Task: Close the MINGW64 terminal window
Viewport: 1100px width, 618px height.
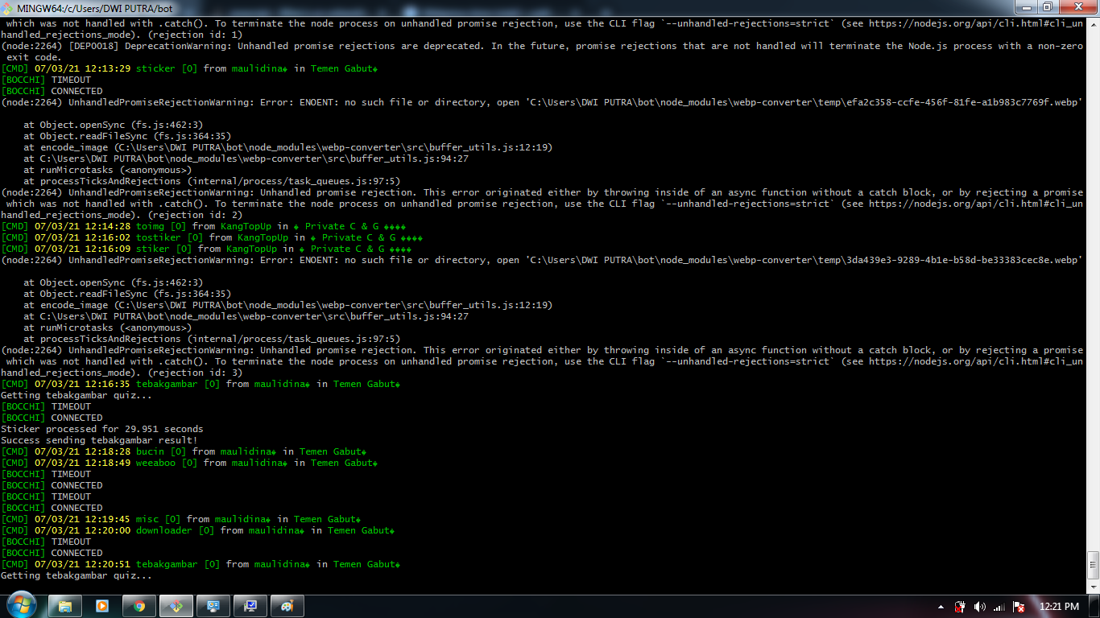Action: click(x=1077, y=7)
